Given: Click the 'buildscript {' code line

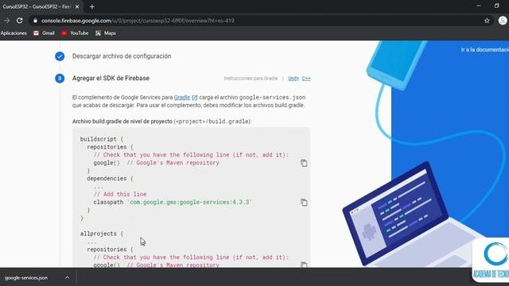Looking at the screenshot, I should pyautogui.click(x=102, y=139).
